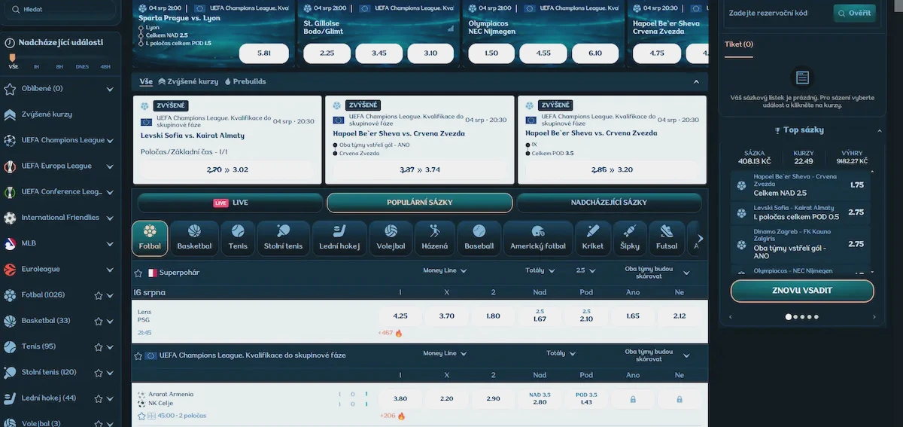Click the International Friendlies sidebar icon
Image resolution: width=903 pixels, height=427 pixels.
click(x=10, y=218)
